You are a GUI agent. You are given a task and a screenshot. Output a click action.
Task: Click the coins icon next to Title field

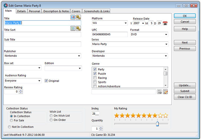(78, 17)
